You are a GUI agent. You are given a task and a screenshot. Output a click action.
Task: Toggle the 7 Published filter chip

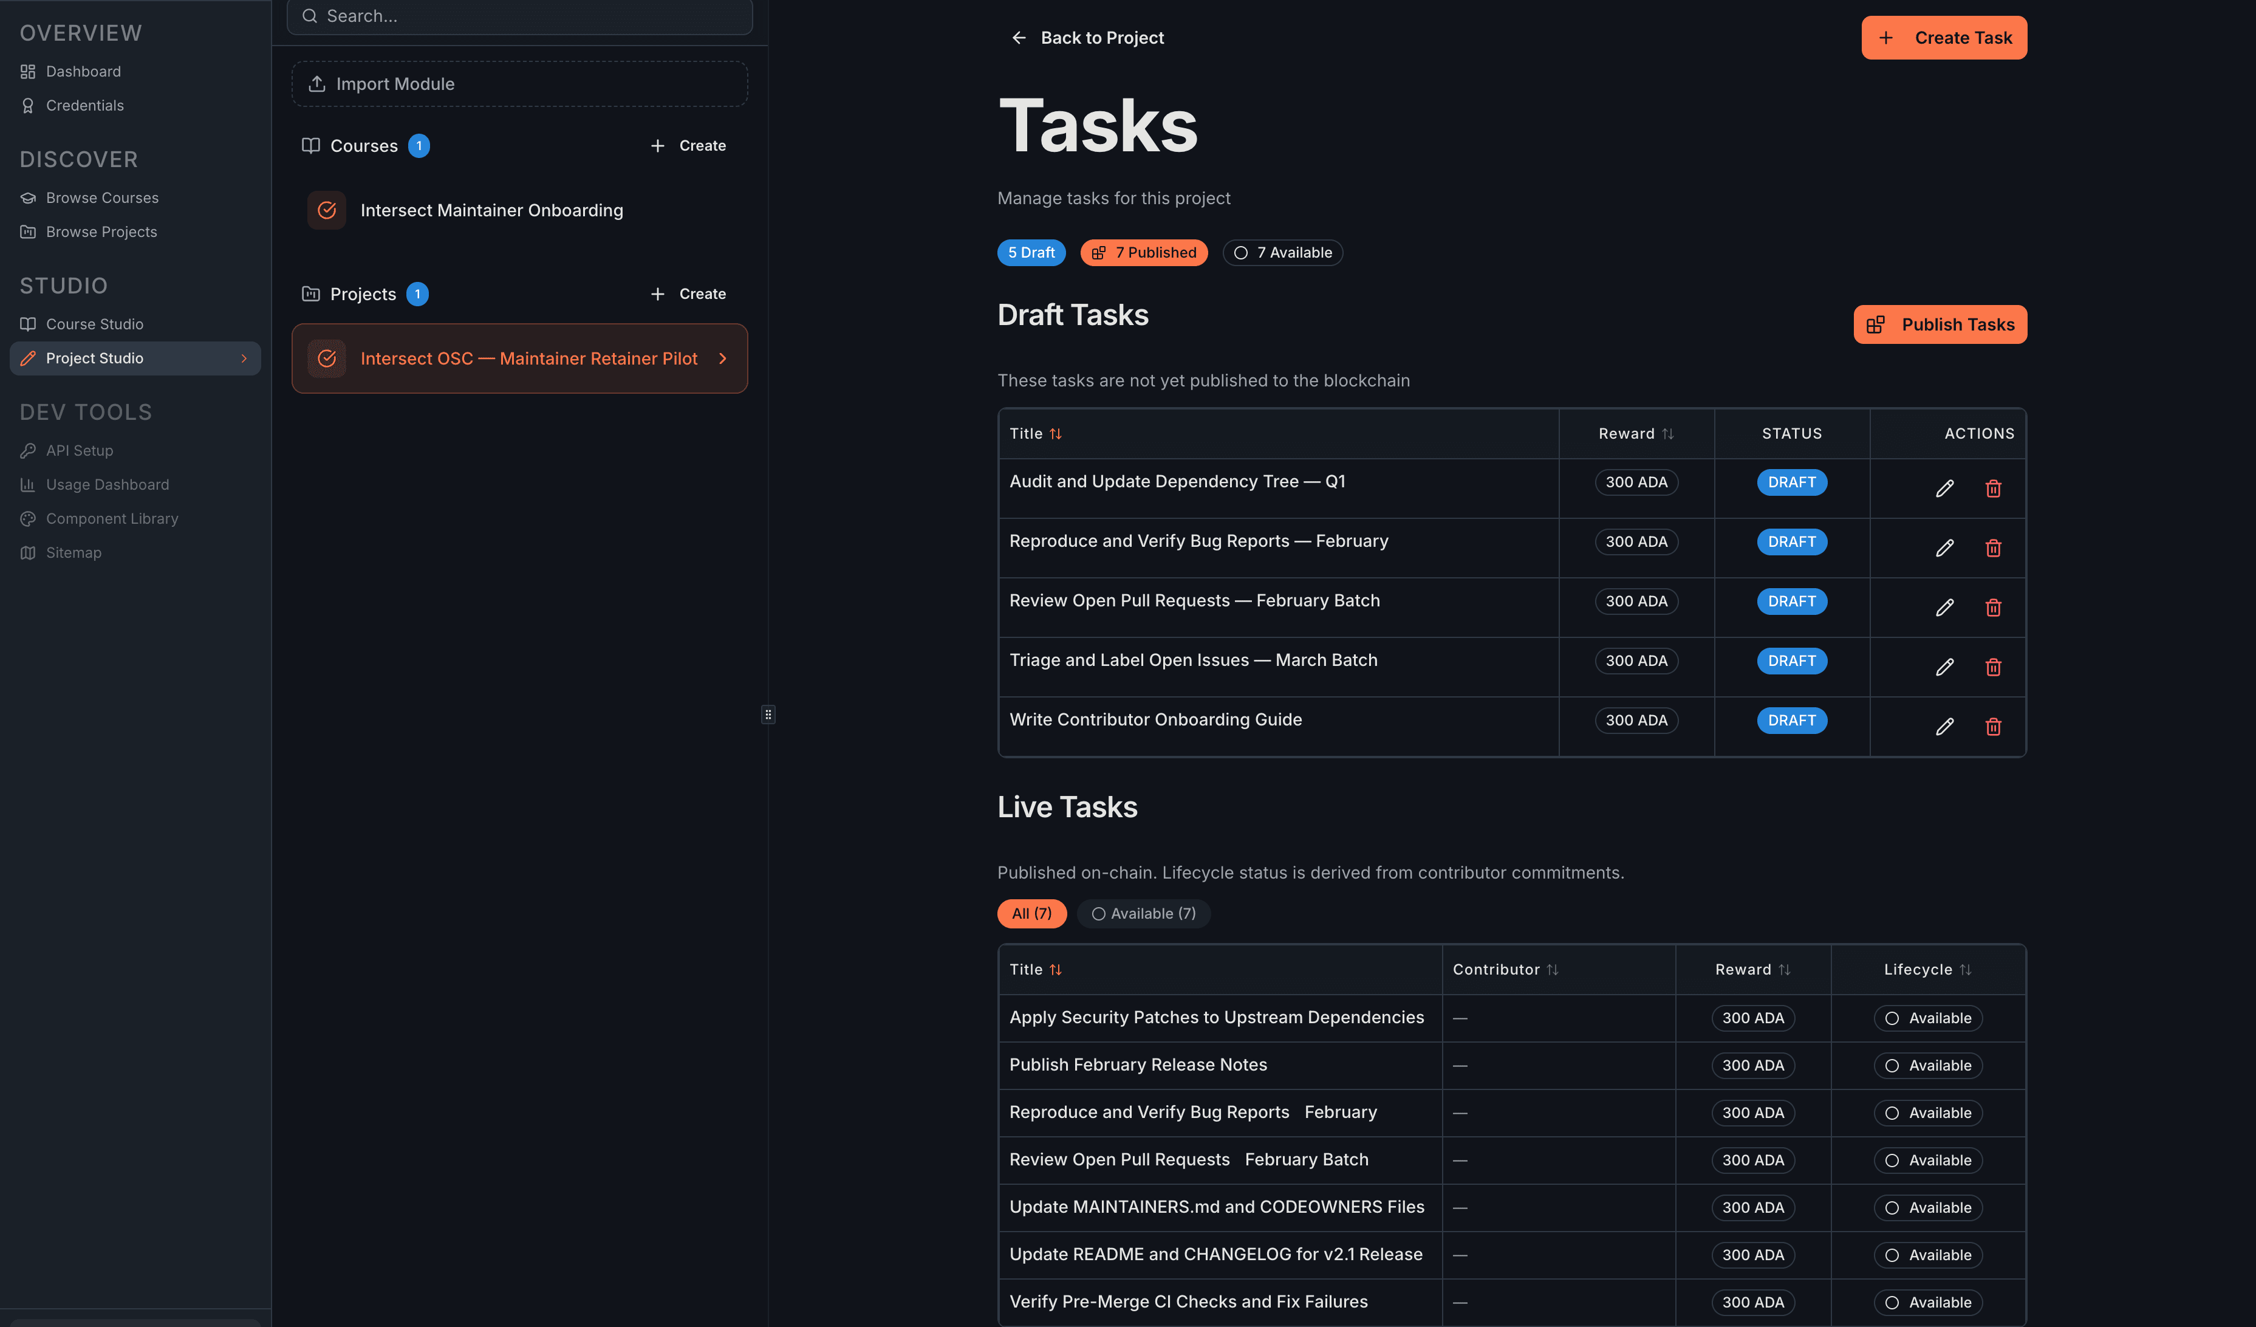(1144, 253)
